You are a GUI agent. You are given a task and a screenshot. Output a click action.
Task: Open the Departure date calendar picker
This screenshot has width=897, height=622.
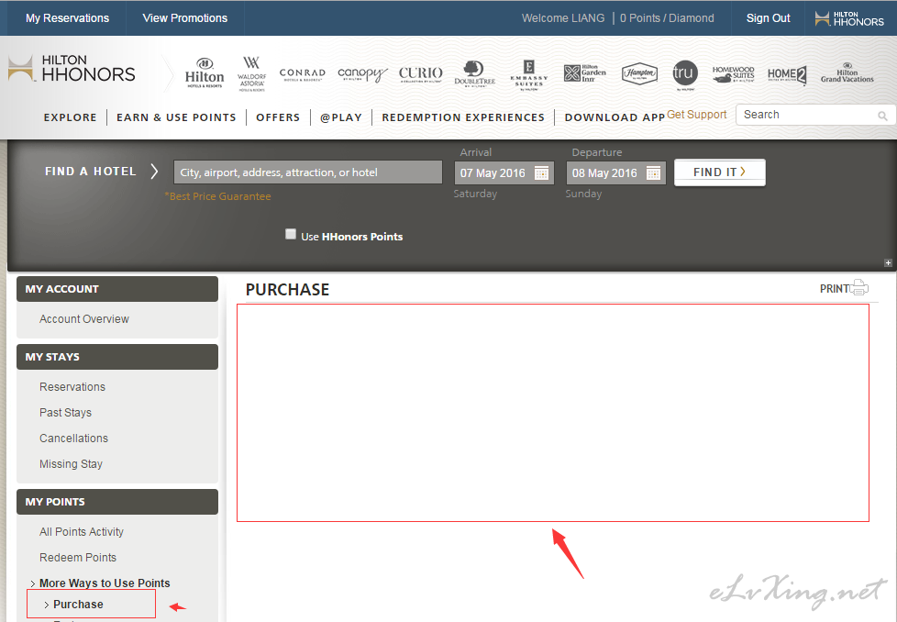[x=653, y=172]
